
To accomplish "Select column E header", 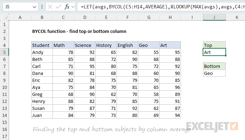I will (x=106, y=17).
